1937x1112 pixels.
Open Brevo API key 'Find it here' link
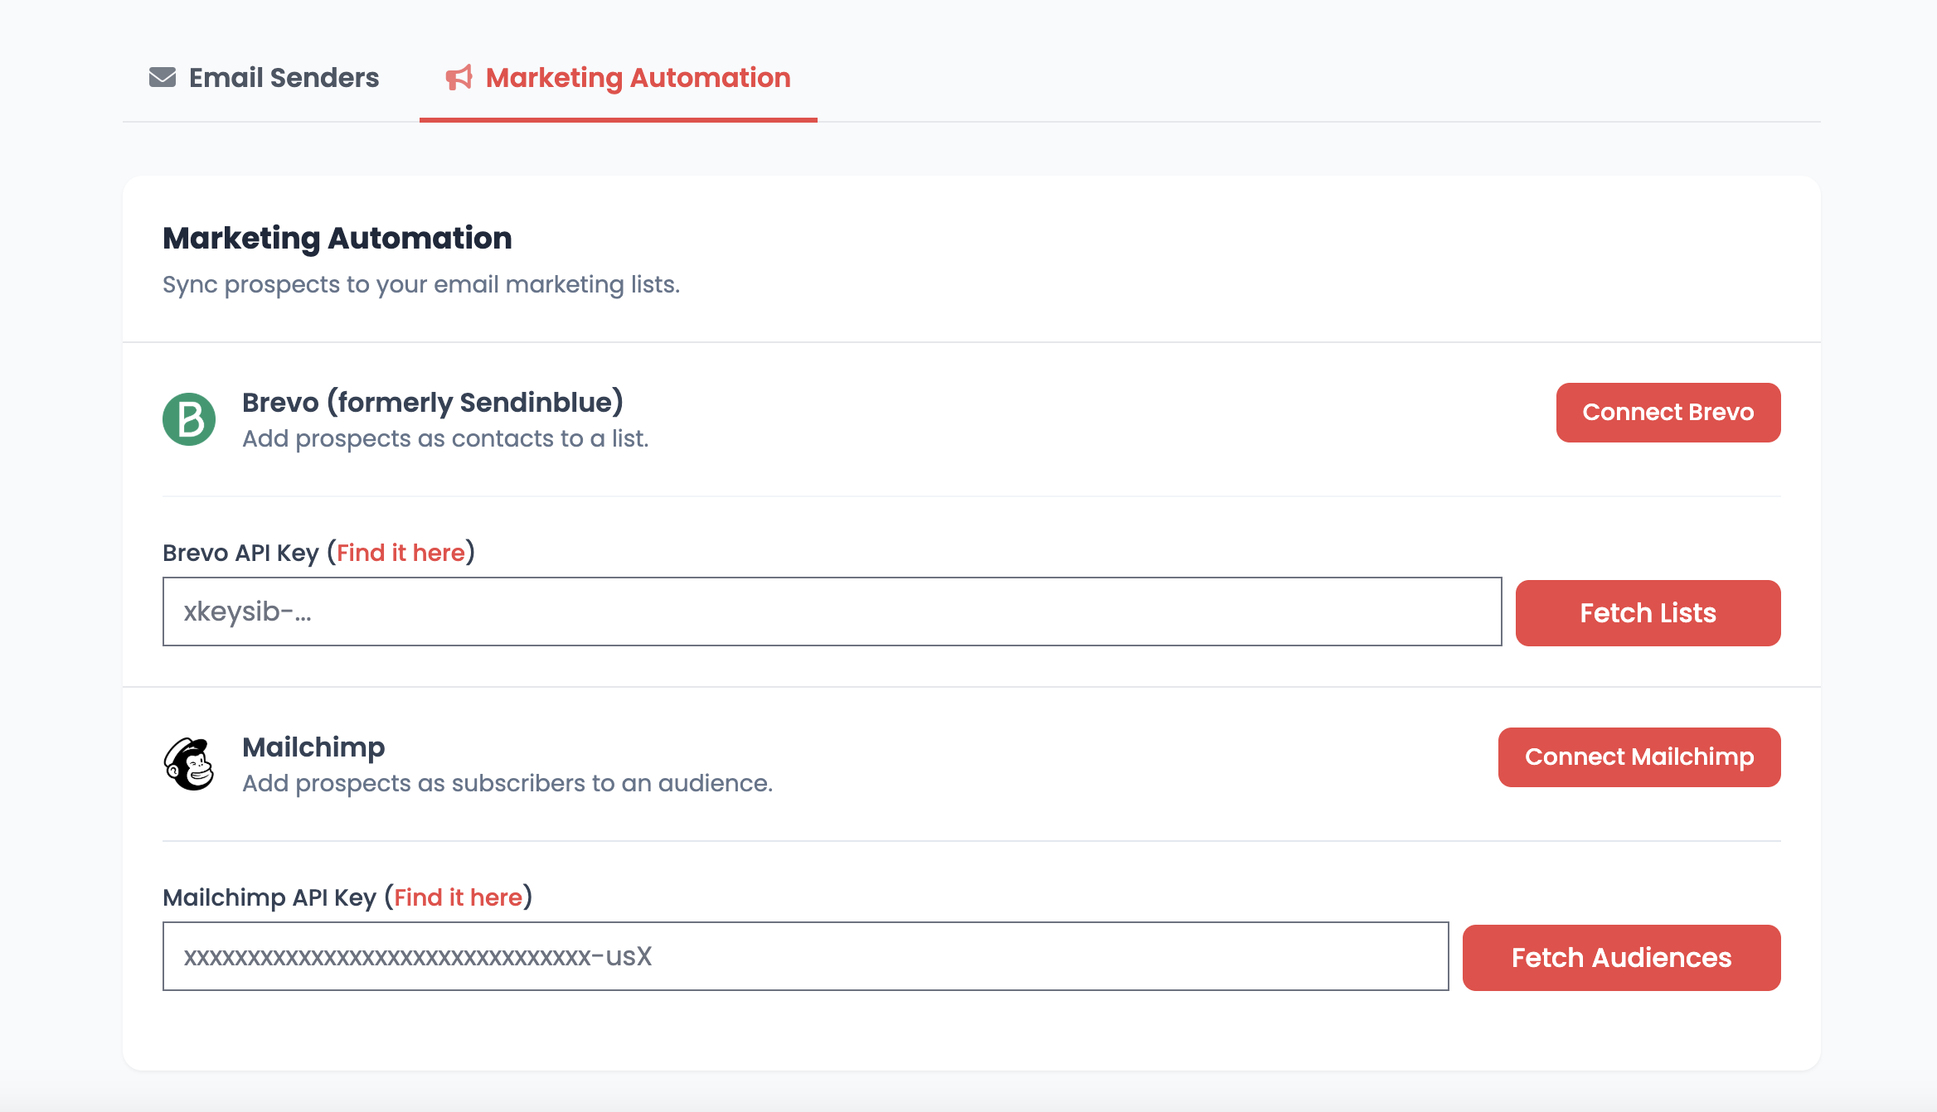(401, 553)
